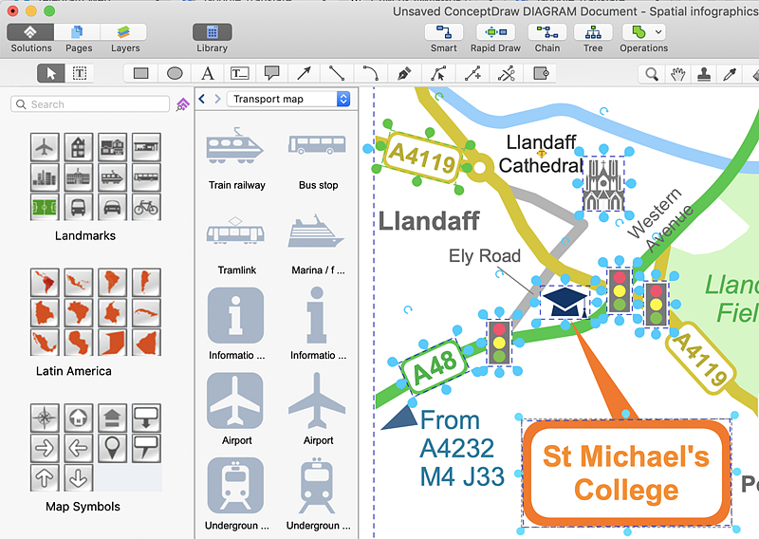Pick the boxed Information shape
This screenshot has width=759, height=539.
[x=235, y=315]
